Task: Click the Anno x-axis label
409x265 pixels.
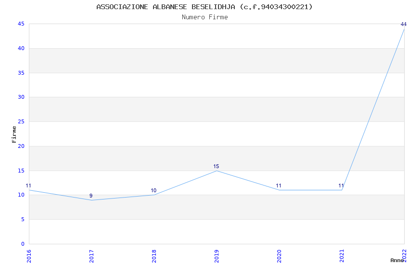Action: pos(397,260)
